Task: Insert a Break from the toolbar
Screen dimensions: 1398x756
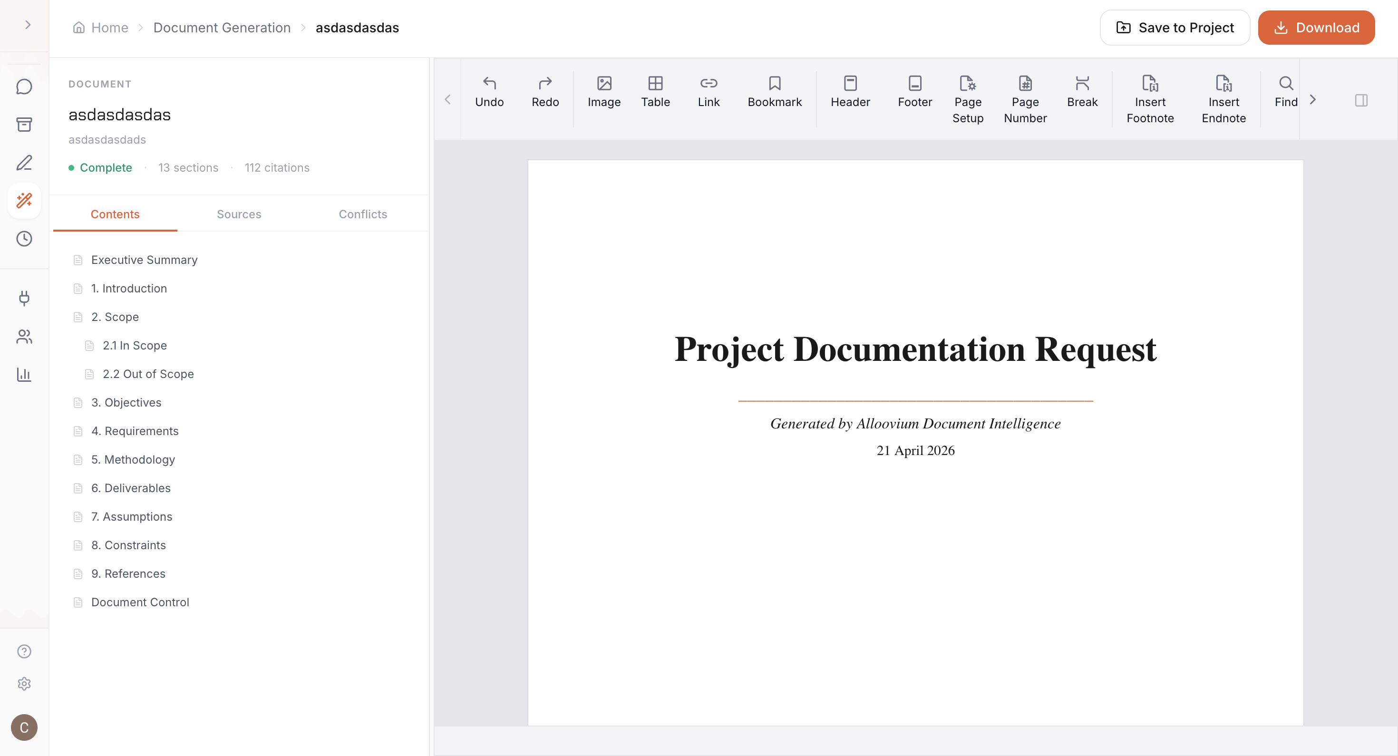Action: coord(1082,92)
